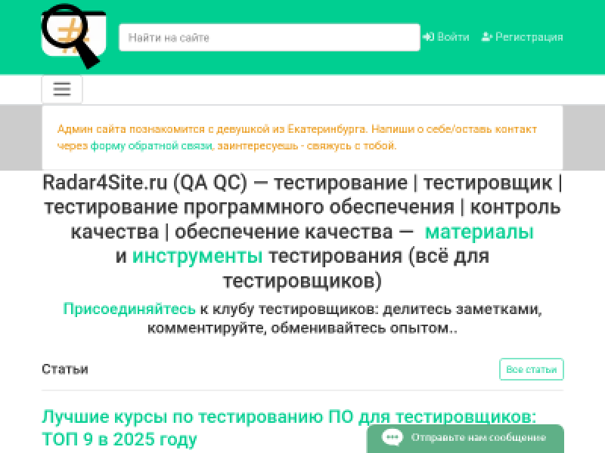Click the Radar4Site magnifier logo
Screen dimensions: 605x453
(73, 35)
